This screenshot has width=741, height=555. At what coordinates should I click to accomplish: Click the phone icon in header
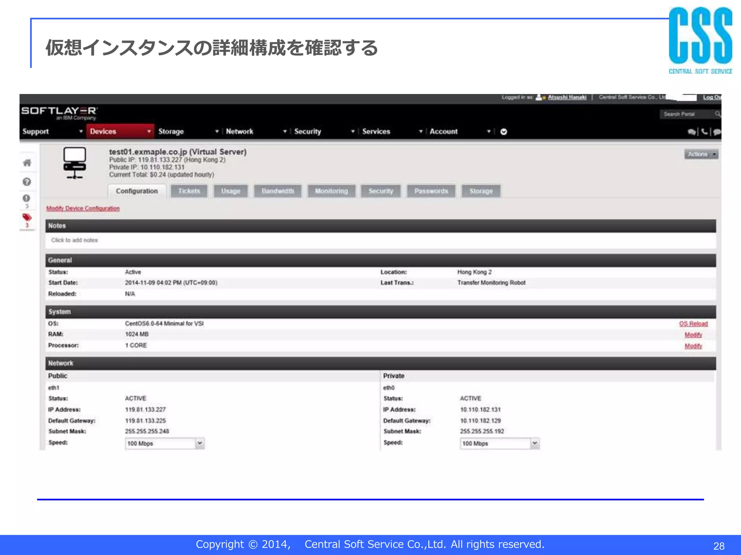click(x=704, y=132)
